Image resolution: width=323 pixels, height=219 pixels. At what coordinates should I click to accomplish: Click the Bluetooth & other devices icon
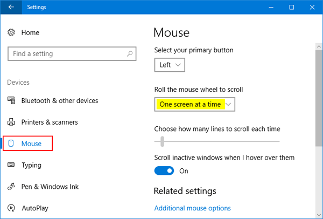tap(11, 101)
